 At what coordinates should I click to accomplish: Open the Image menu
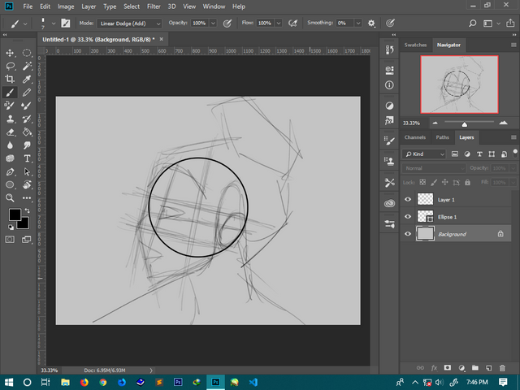66,6
